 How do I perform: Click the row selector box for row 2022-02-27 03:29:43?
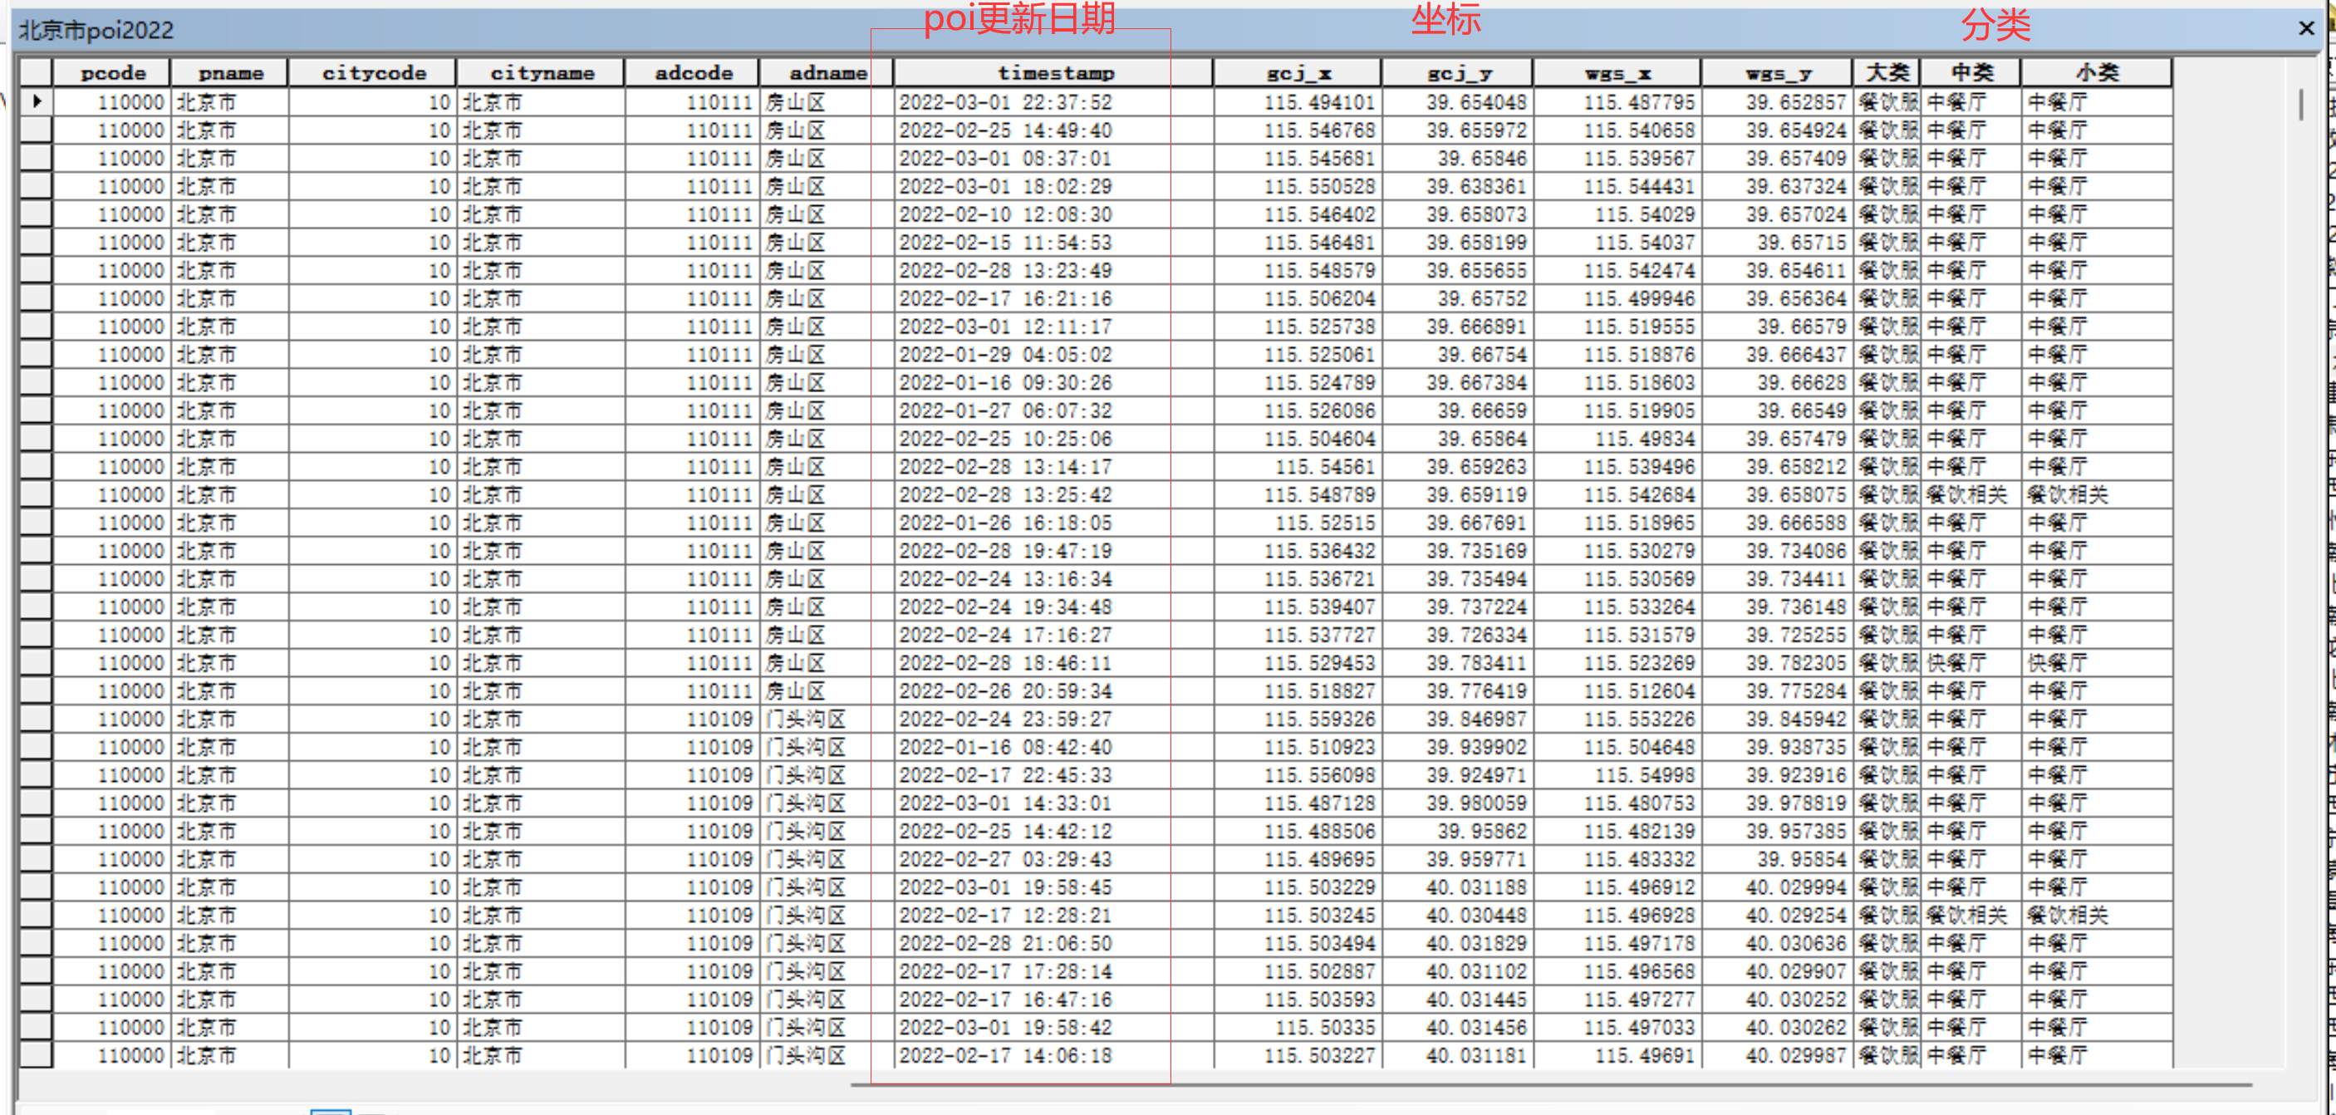pos(37,858)
